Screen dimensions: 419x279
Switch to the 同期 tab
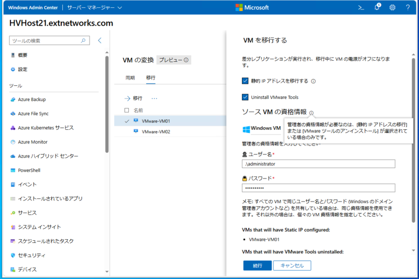pos(130,77)
